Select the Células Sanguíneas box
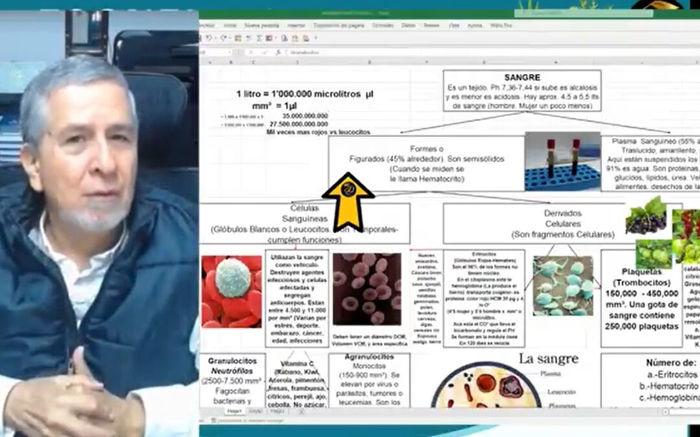 [x=305, y=224]
